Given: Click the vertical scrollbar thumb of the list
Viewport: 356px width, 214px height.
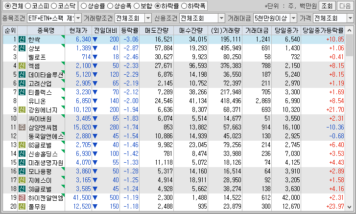Looking at the screenshot, I should tap(350, 45).
